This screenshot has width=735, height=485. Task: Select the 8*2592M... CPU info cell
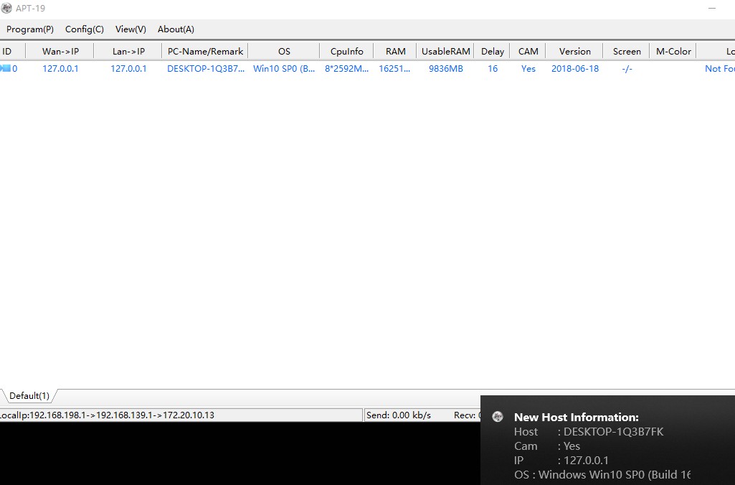coord(347,68)
